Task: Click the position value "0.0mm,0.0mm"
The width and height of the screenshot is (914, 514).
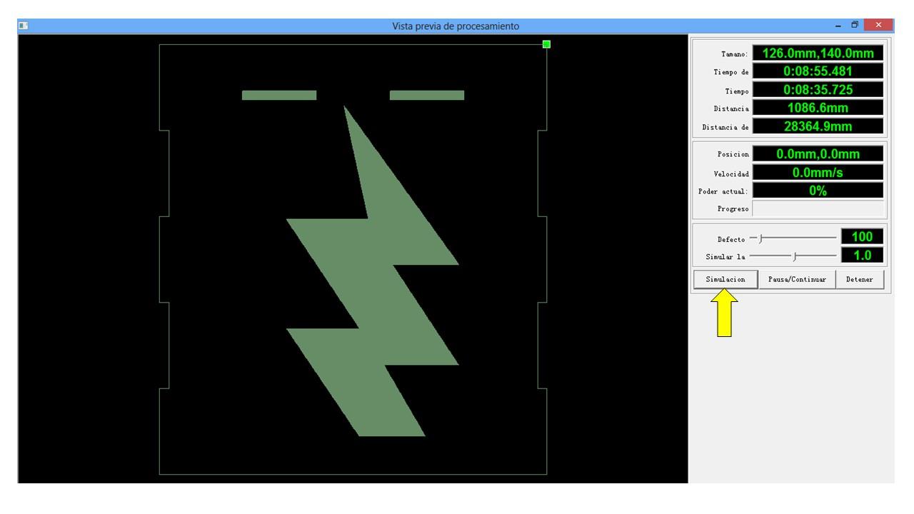Action: (x=818, y=153)
